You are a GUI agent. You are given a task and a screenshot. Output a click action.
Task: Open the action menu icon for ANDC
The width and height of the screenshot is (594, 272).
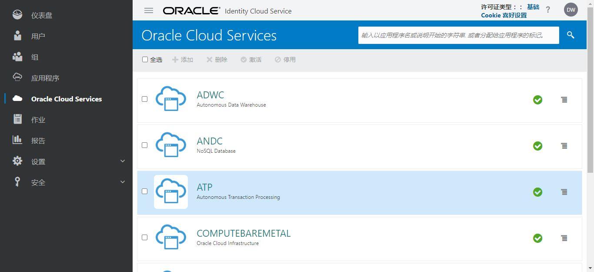[564, 146]
